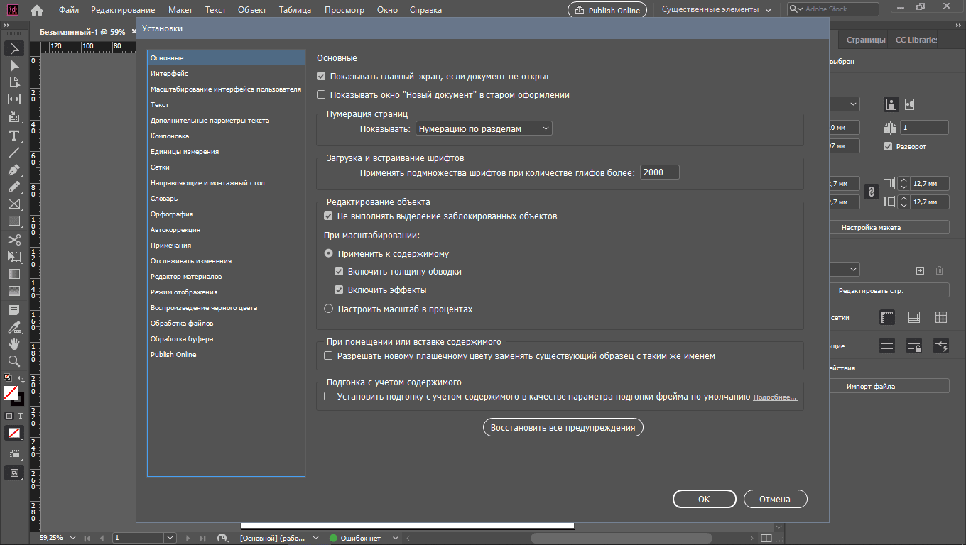Uncheck show home screen when no document
The height and width of the screenshot is (545, 966).
coord(321,77)
